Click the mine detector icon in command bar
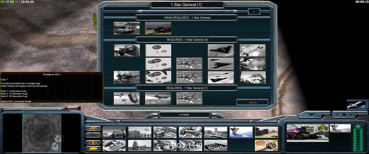 pyautogui.click(x=266, y=145)
